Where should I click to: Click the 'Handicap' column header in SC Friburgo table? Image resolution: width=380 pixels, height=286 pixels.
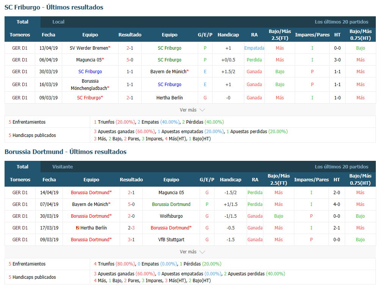[x=228, y=35]
